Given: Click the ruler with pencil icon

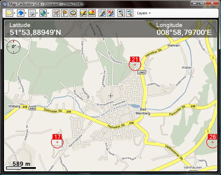Looking at the screenshot, I should click(83, 13).
